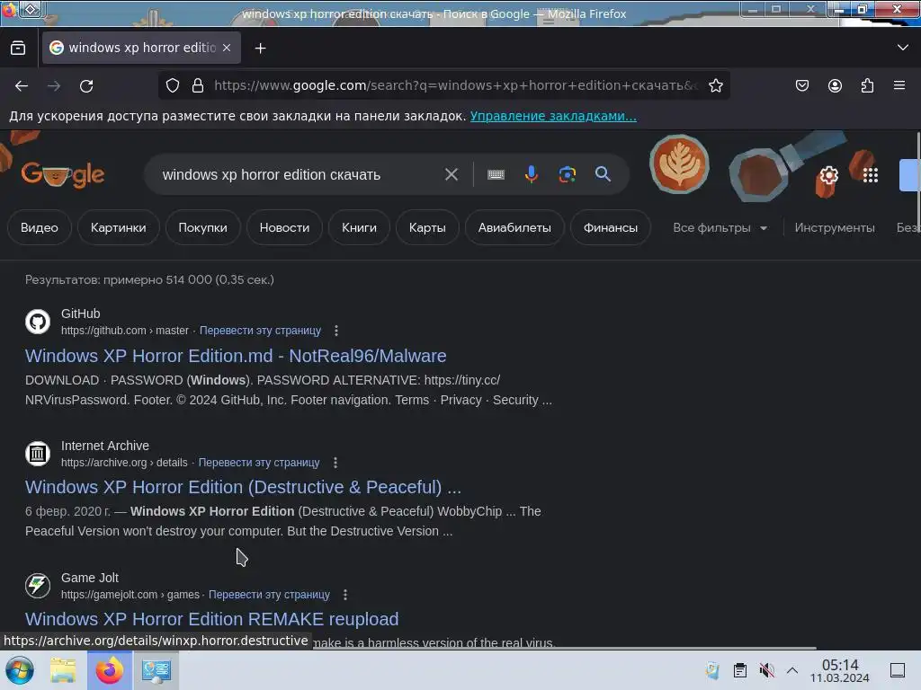Translate the Internet Archive result page

[x=259, y=463]
